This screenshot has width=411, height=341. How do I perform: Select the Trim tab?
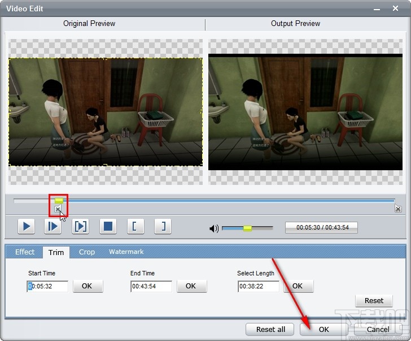pos(56,252)
